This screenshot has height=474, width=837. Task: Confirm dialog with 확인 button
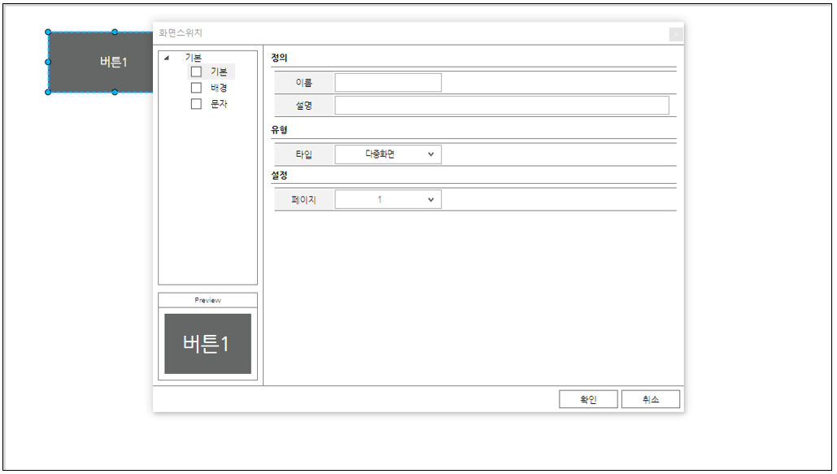click(x=588, y=399)
